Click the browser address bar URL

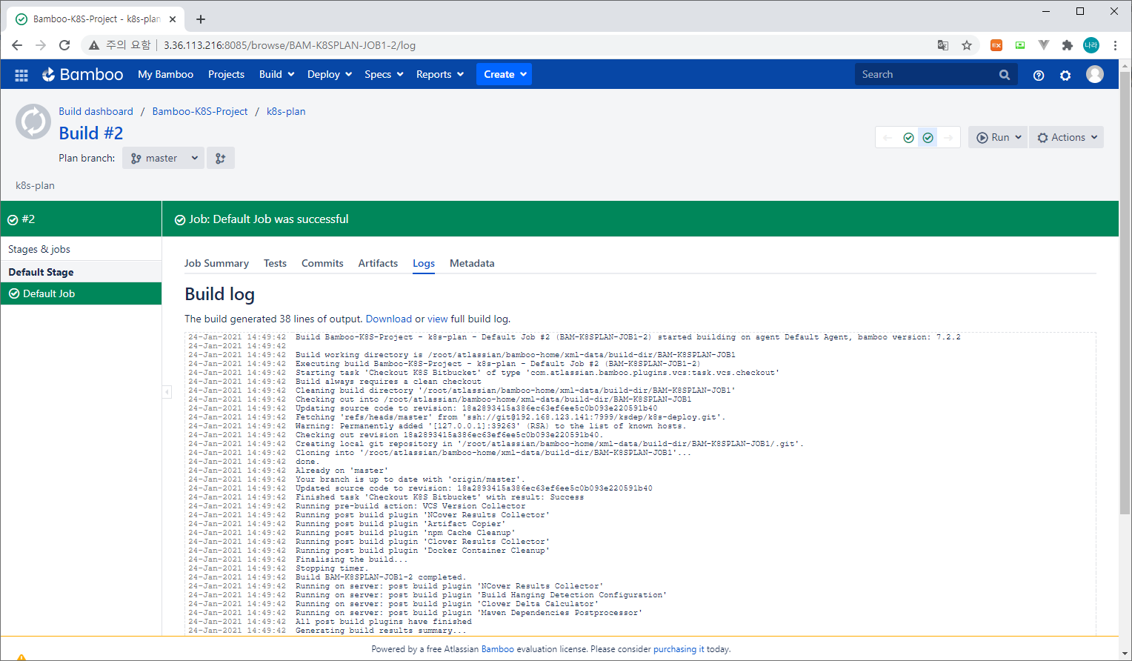pos(290,45)
